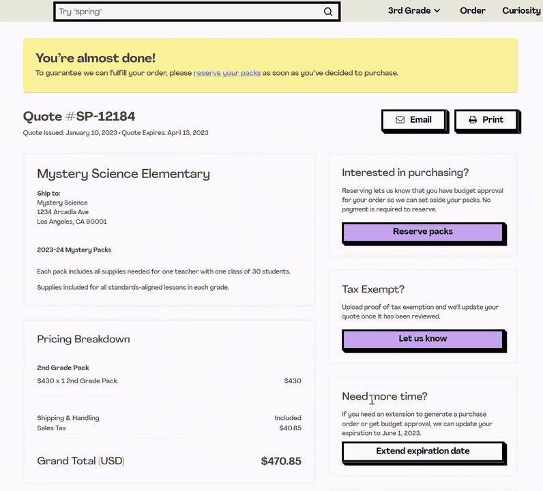
Task: Click the printer icon in Print button
Action: pos(472,120)
